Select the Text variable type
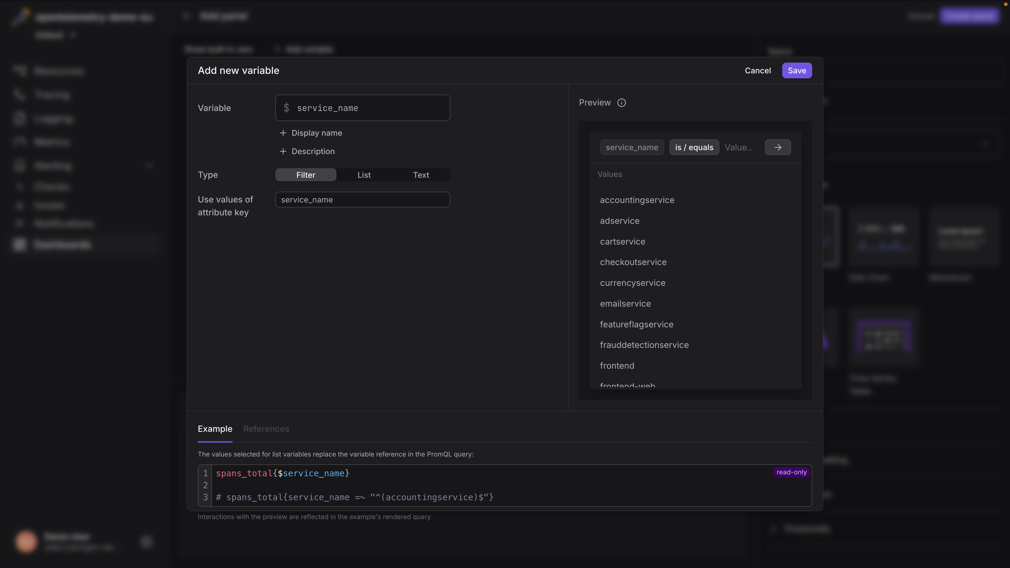This screenshot has height=568, width=1010. (x=421, y=175)
